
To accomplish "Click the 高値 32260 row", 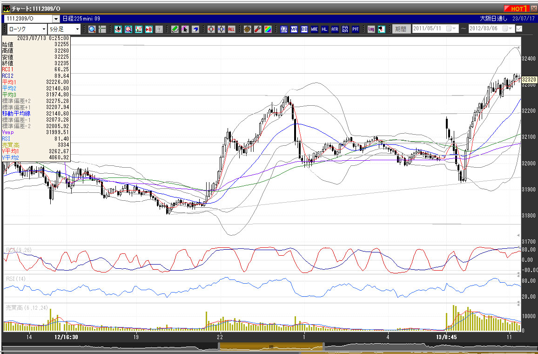I will click(x=35, y=50).
